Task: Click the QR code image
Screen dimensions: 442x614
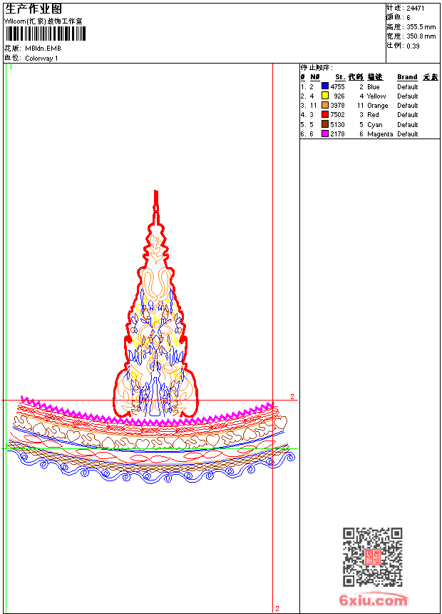Action: [372, 557]
